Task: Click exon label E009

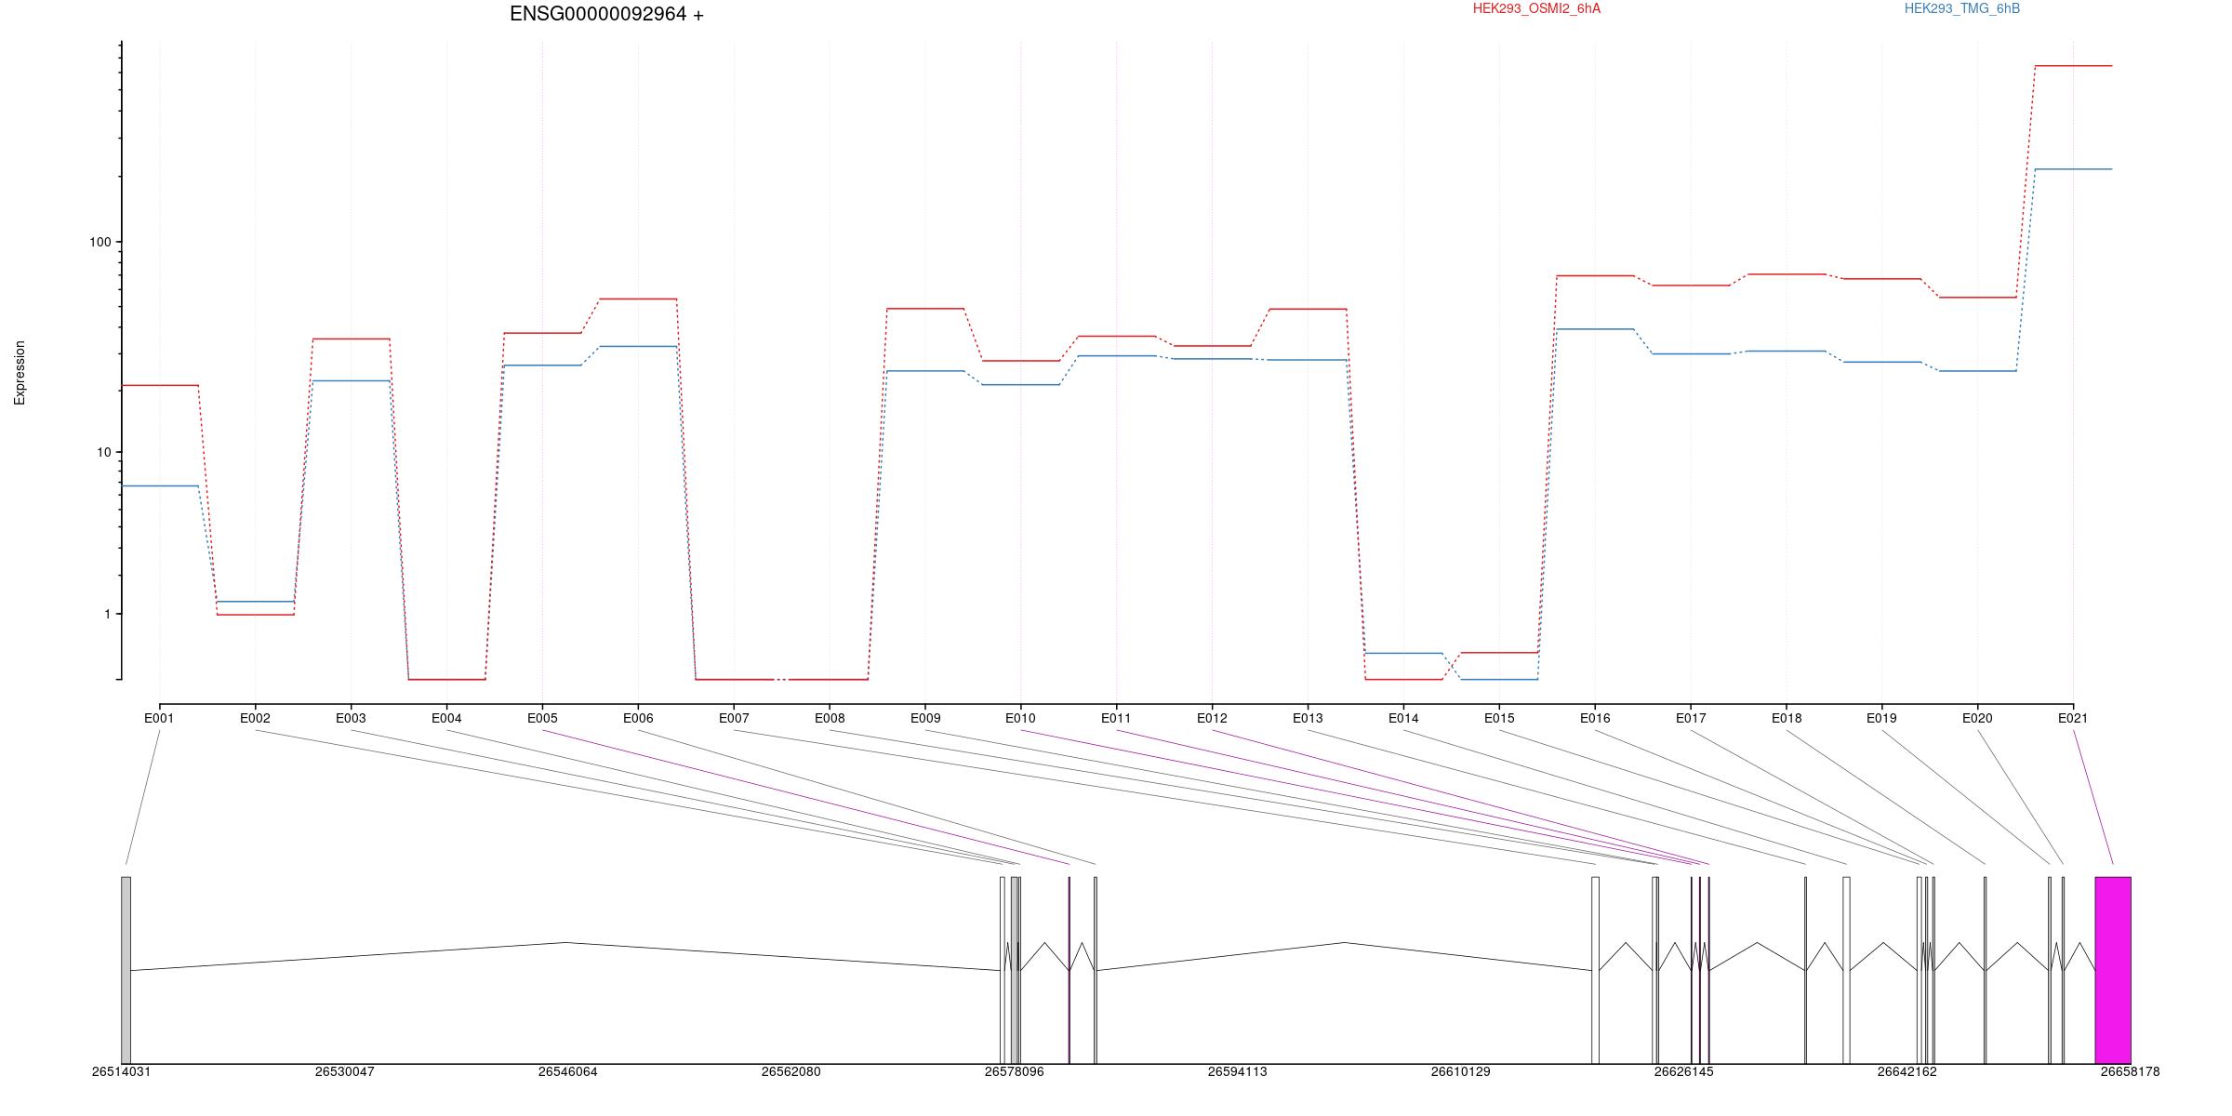Action: tap(925, 718)
